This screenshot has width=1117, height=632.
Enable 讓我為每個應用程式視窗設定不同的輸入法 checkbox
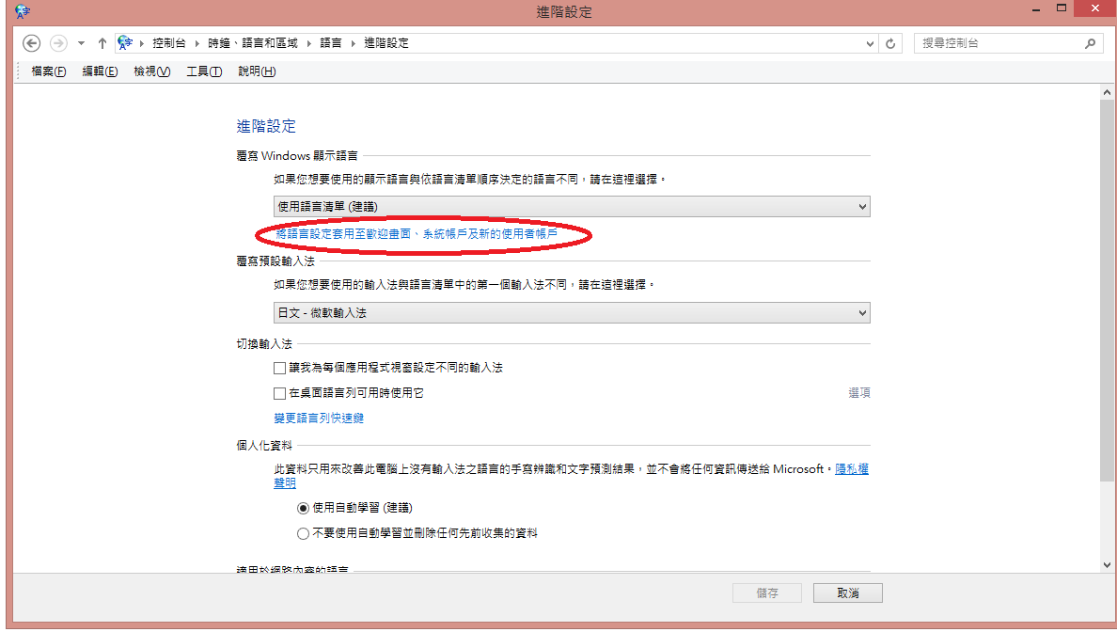point(279,368)
